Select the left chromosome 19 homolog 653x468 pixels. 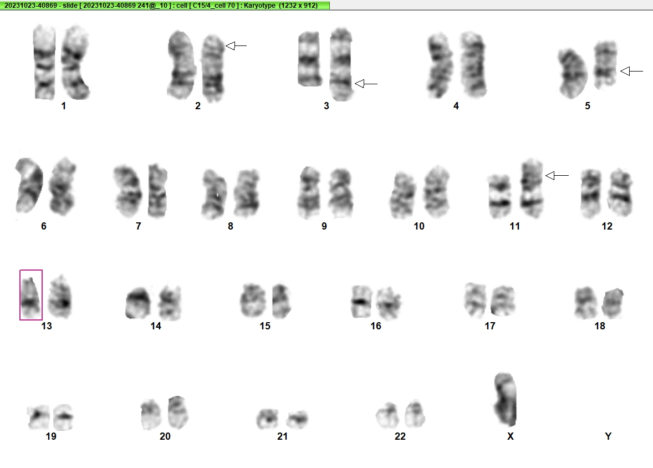(x=38, y=417)
